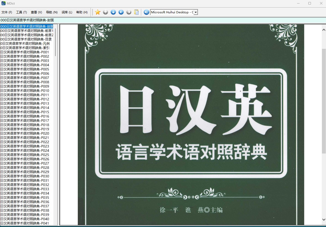Select the 目录 entry in word list
Image resolution: width=326 pixels, height=227 pixels.
27,39
